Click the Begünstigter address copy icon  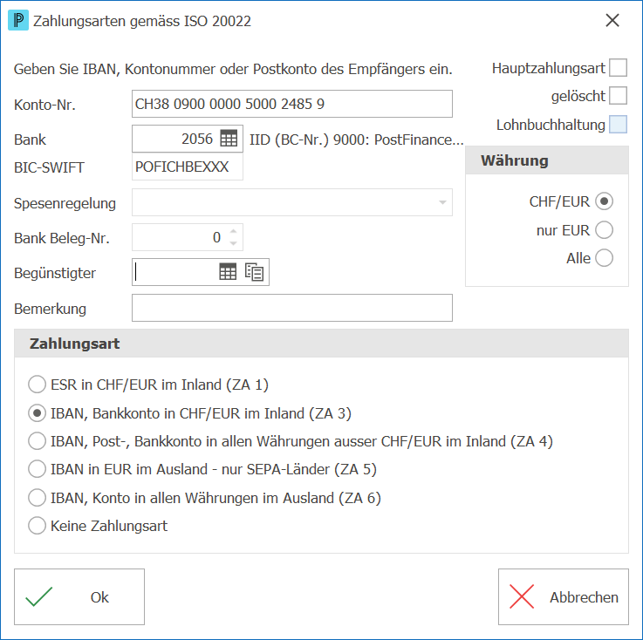254,272
